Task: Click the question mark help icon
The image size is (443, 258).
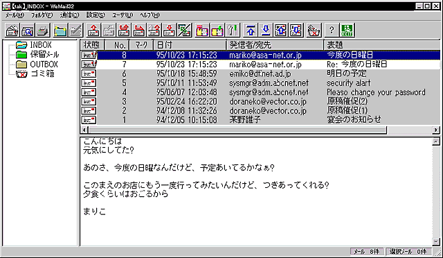Action: click(x=332, y=31)
